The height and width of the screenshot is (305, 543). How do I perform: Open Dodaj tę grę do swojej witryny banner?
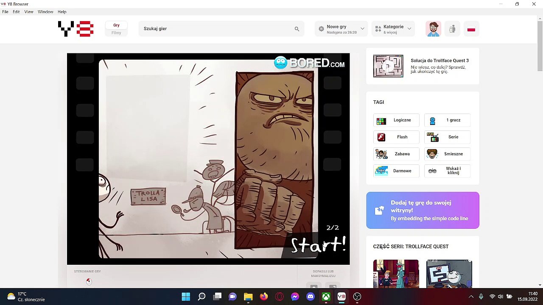pyautogui.click(x=423, y=211)
